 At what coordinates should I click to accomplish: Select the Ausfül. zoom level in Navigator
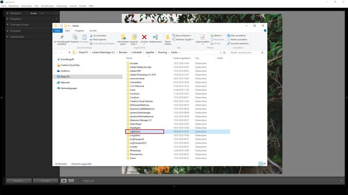pyautogui.click(x=42, y=13)
